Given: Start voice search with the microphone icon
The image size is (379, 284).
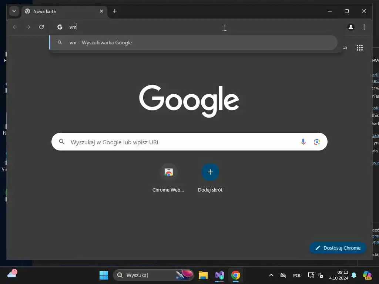Looking at the screenshot, I should click(x=303, y=142).
